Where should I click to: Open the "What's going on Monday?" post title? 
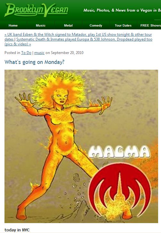click(x=34, y=62)
